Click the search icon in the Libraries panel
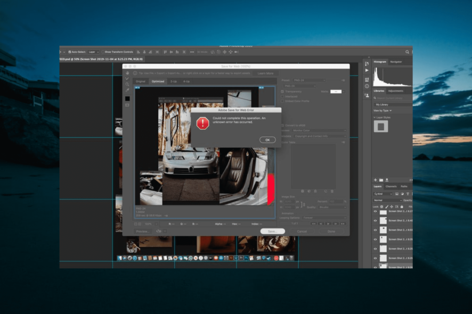Screen dimensions: 472x314 [x=375, y=97]
